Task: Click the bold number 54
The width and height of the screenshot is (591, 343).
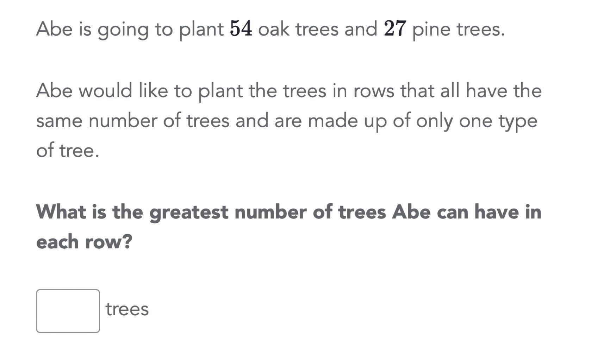Action: (241, 28)
